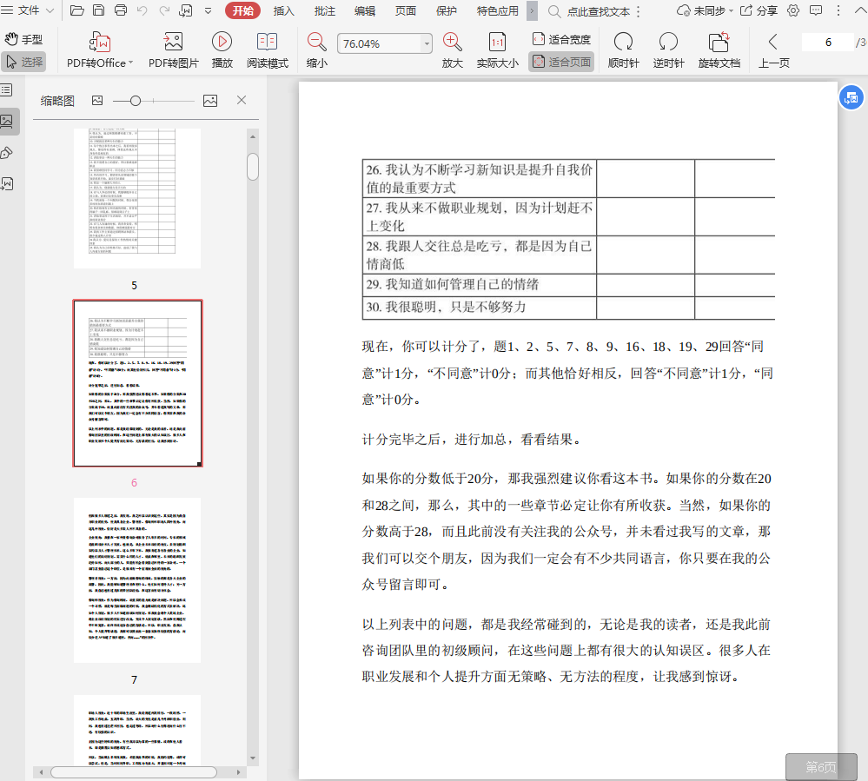Click thumbnail panel scroll down arrow
868x781 pixels.
253,758
